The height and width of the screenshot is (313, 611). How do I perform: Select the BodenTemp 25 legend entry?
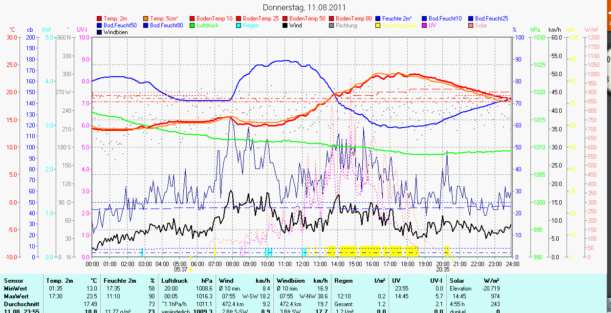tap(258, 18)
